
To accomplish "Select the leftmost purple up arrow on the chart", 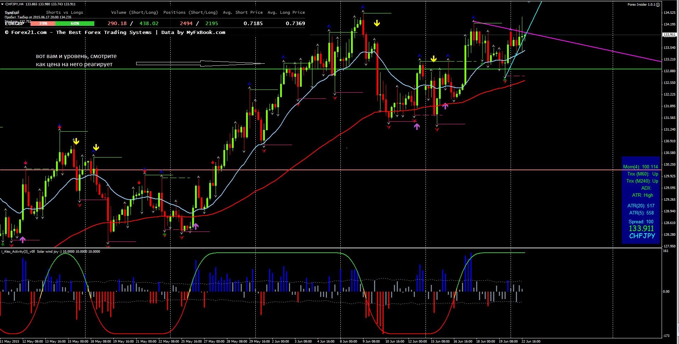I will tap(23, 240).
